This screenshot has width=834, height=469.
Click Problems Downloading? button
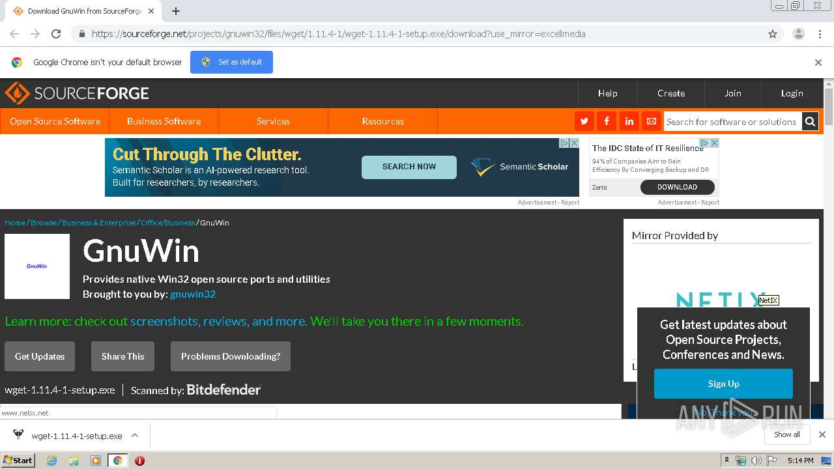point(231,356)
